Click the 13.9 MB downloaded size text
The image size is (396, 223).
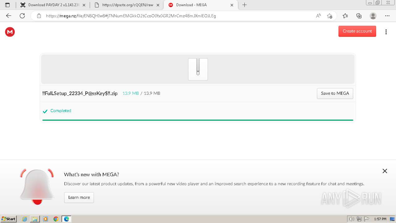pyautogui.click(x=131, y=93)
